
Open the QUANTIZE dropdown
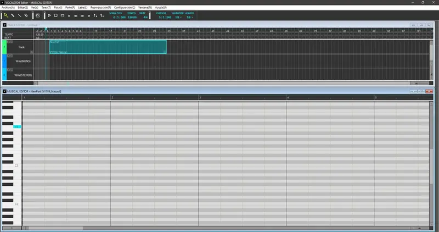pyautogui.click(x=178, y=17)
